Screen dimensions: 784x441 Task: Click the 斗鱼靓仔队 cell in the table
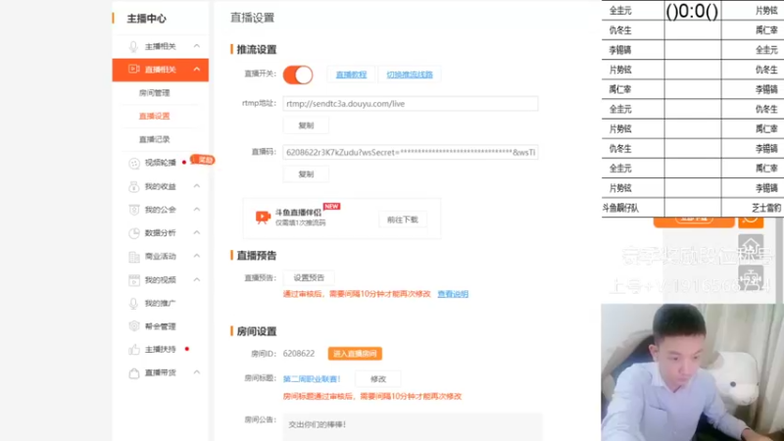633,208
